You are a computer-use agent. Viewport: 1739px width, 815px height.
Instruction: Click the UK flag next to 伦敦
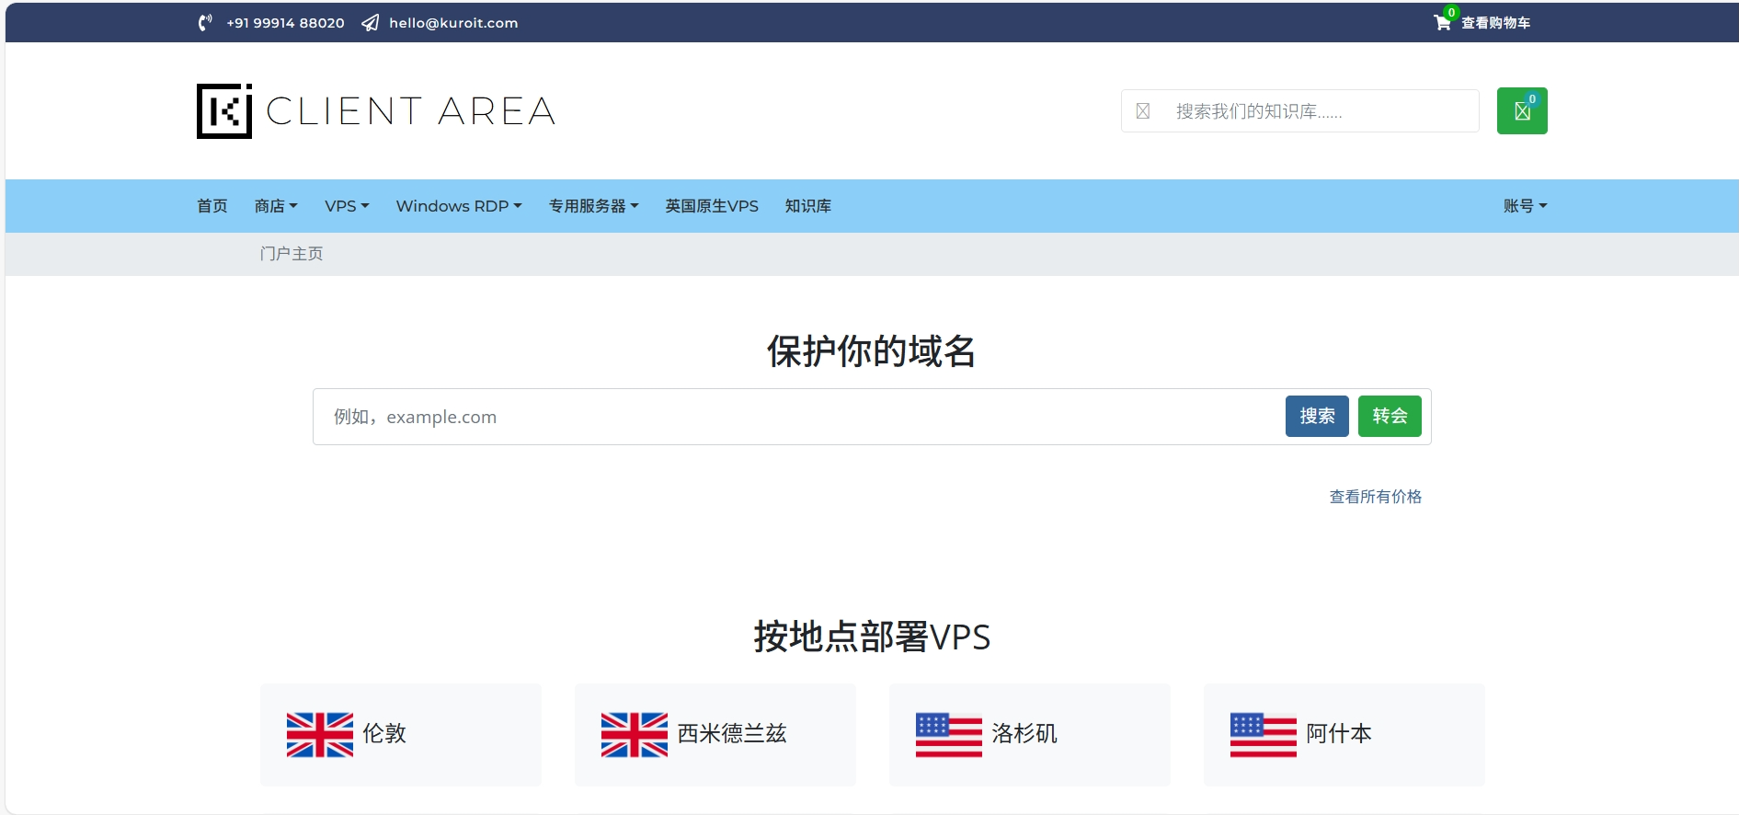pos(319,734)
